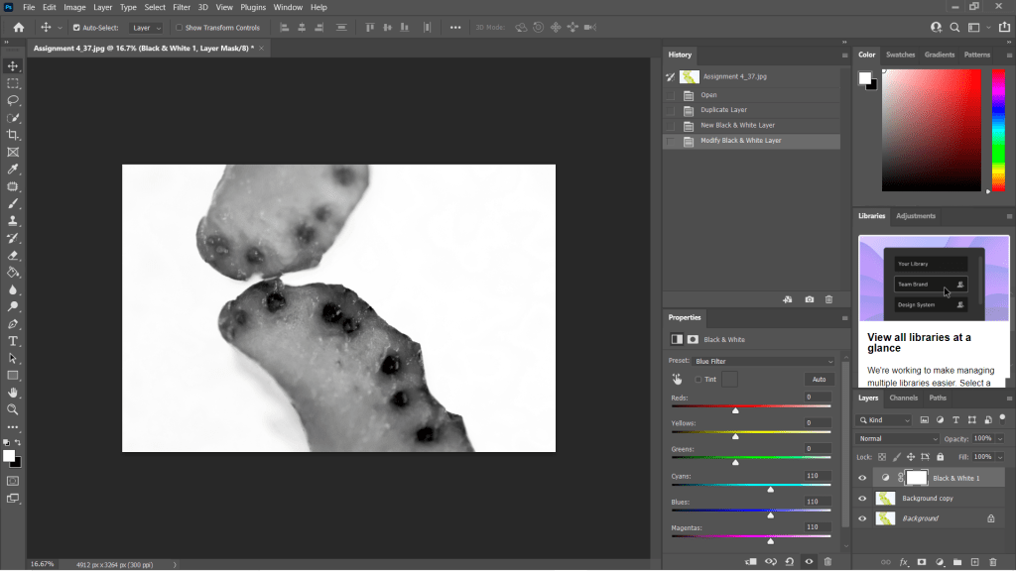Choose the Hand tool

[13, 393]
